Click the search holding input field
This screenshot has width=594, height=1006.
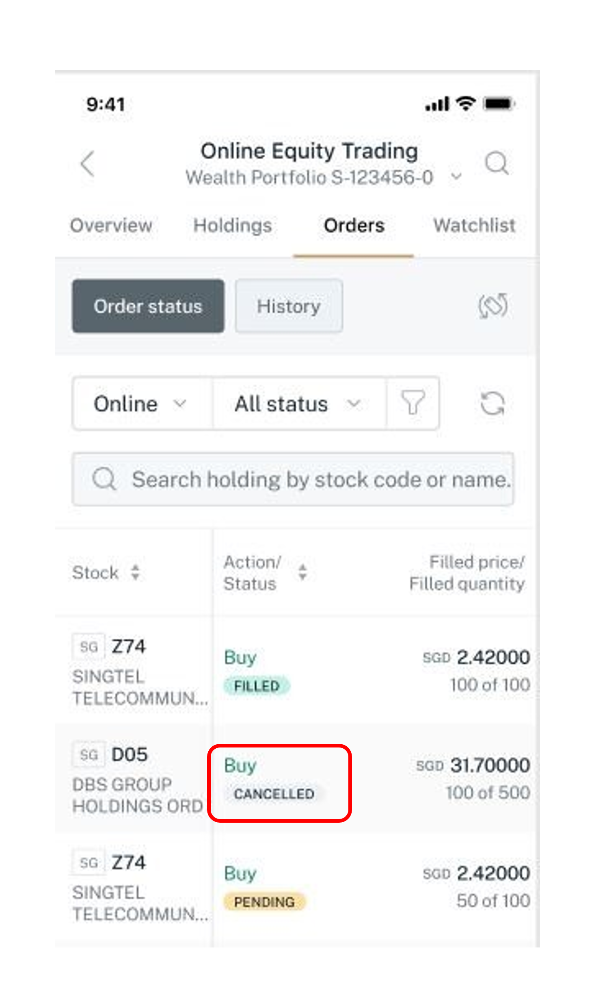[x=293, y=479]
